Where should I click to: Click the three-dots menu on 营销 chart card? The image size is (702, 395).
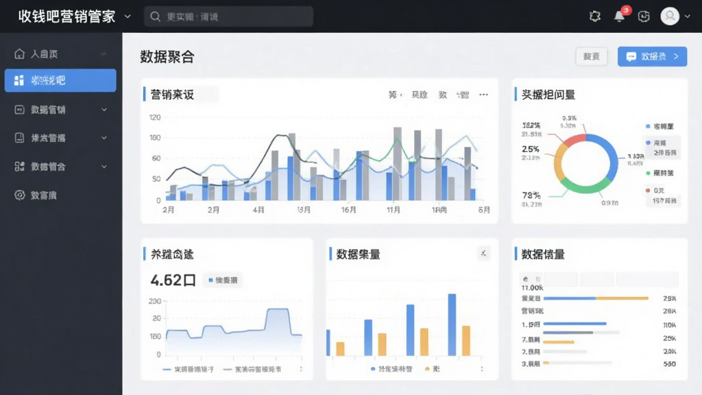tap(483, 95)
